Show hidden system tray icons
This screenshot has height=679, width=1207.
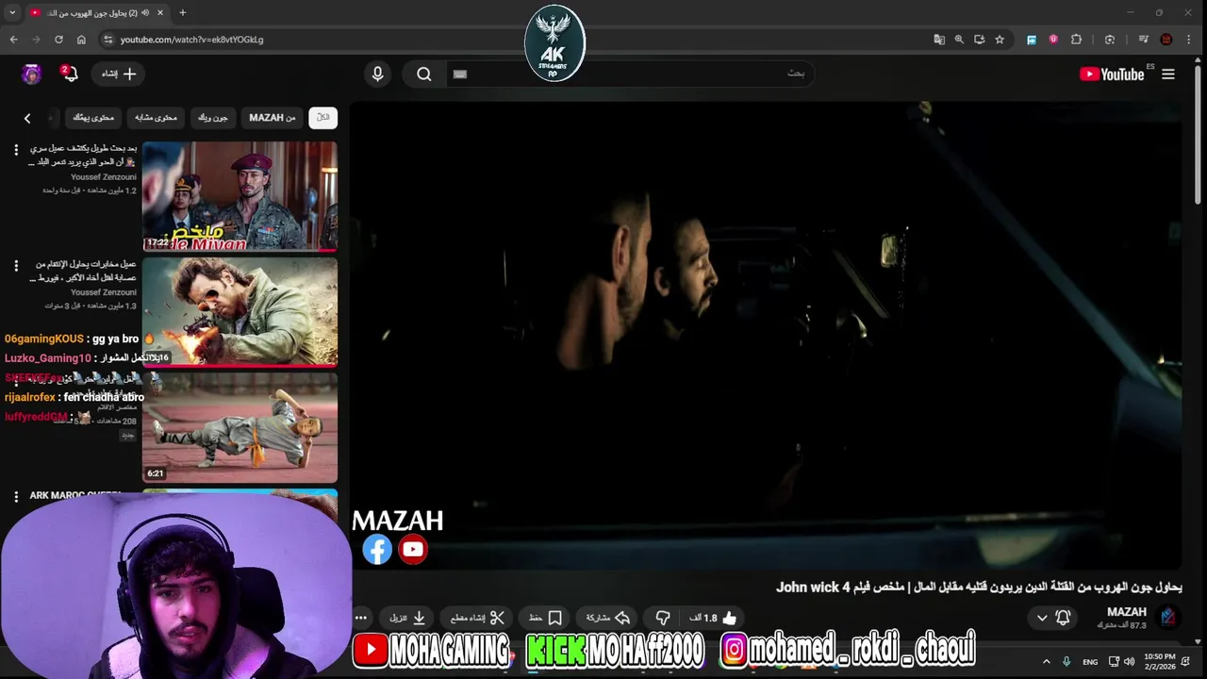tap(1046, 662)
